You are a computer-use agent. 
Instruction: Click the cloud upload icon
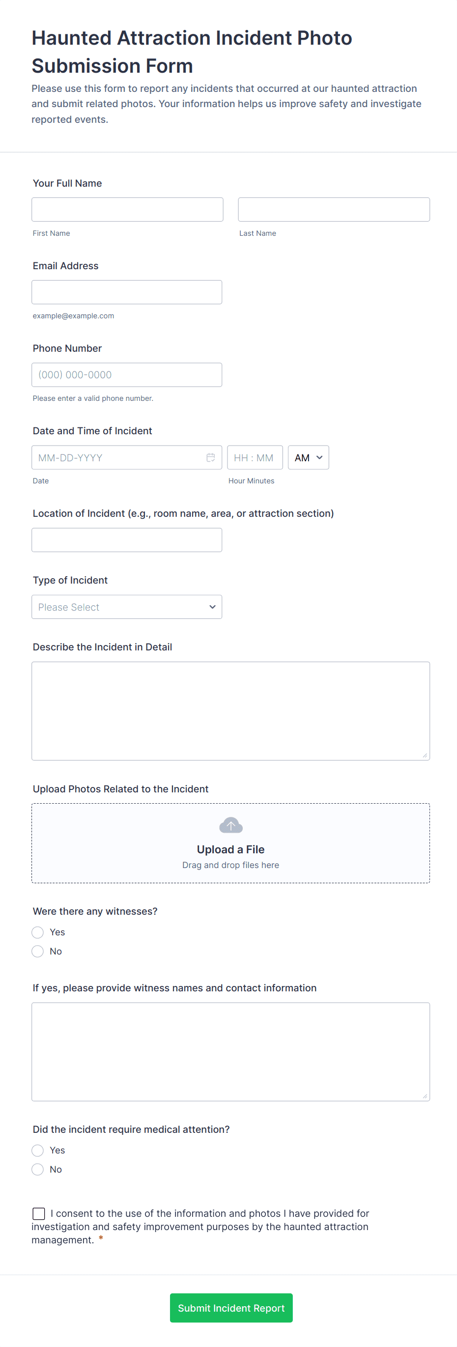230,825
